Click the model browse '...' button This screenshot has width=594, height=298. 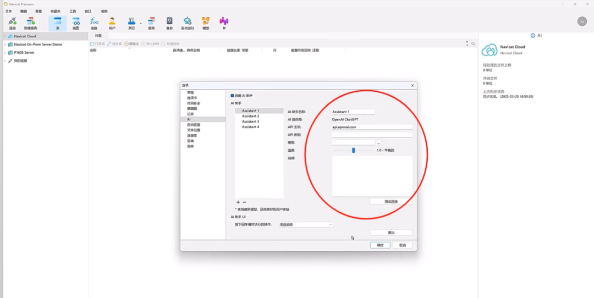click(378, 143)
